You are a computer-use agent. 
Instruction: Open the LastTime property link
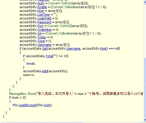[44, 15]
